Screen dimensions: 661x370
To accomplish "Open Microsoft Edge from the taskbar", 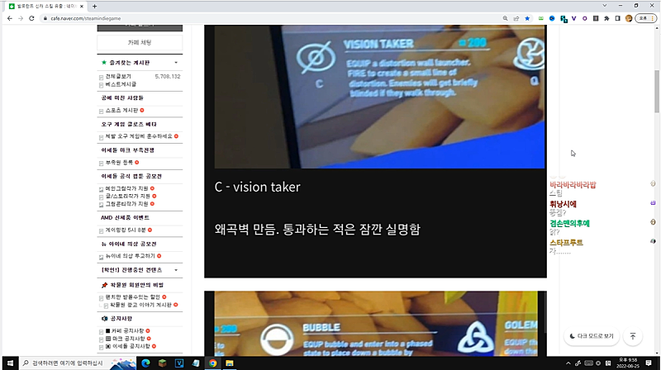I will click(146, 363).
